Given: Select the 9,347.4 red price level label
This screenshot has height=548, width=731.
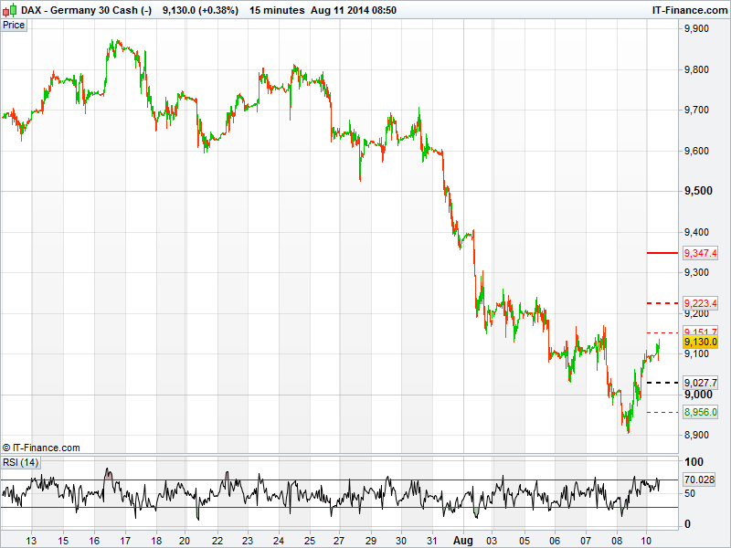Looking at the screenshot, I should tap(701, 253).
